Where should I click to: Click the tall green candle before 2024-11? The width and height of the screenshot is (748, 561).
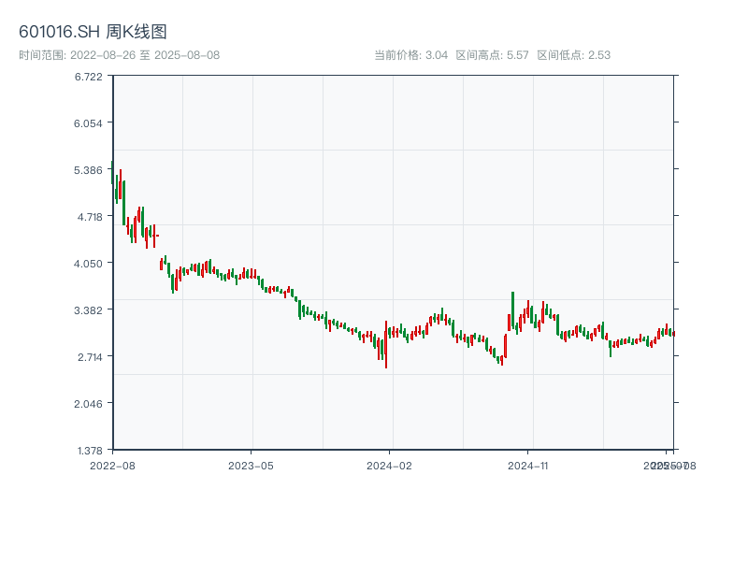[512, 309]
